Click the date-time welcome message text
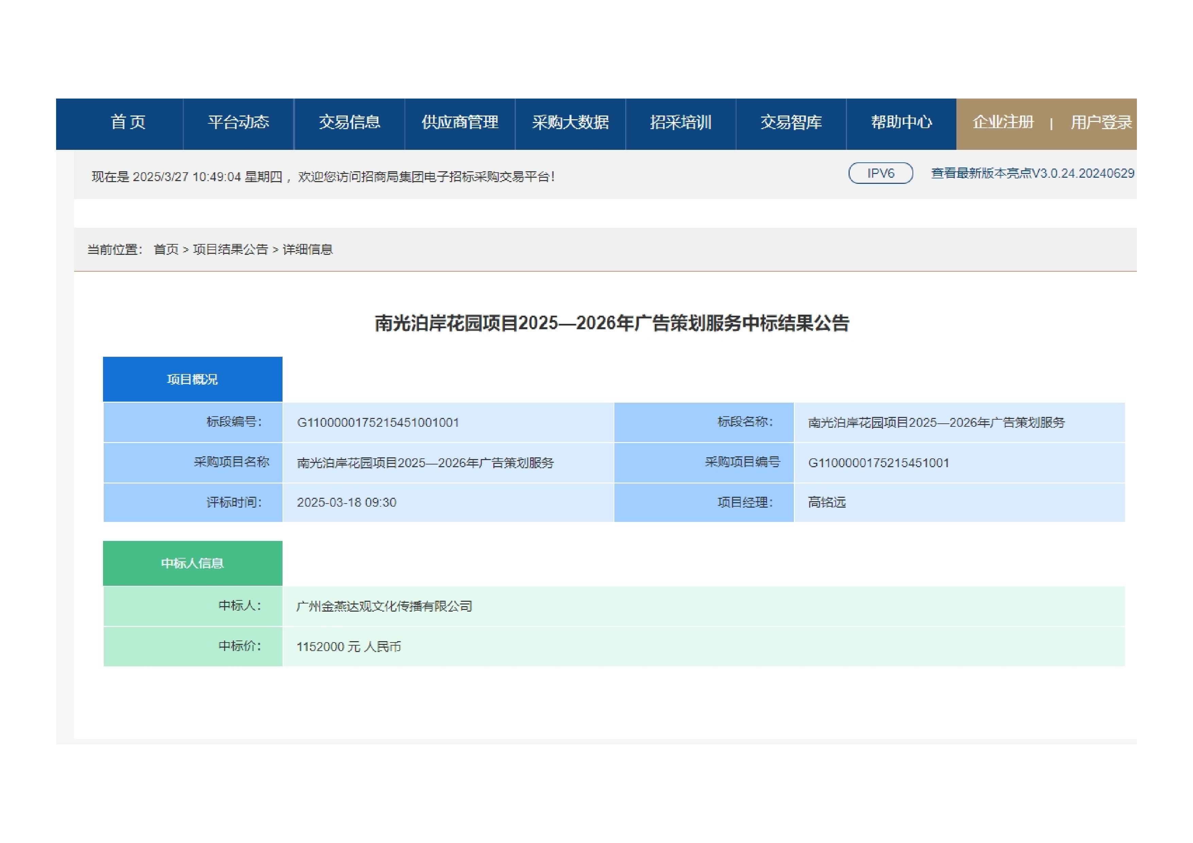The image size is (1193, 843). click(323, 177)
